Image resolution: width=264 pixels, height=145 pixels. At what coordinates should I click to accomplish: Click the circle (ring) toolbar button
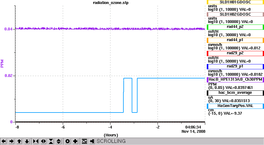[67, 141]
